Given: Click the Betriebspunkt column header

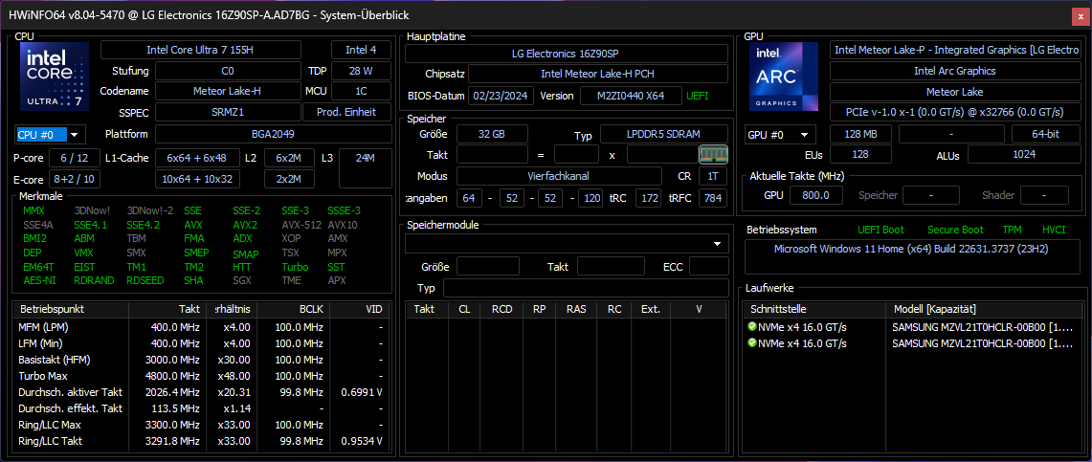Looking at the screenshot, I should click(x=53, y=309).
